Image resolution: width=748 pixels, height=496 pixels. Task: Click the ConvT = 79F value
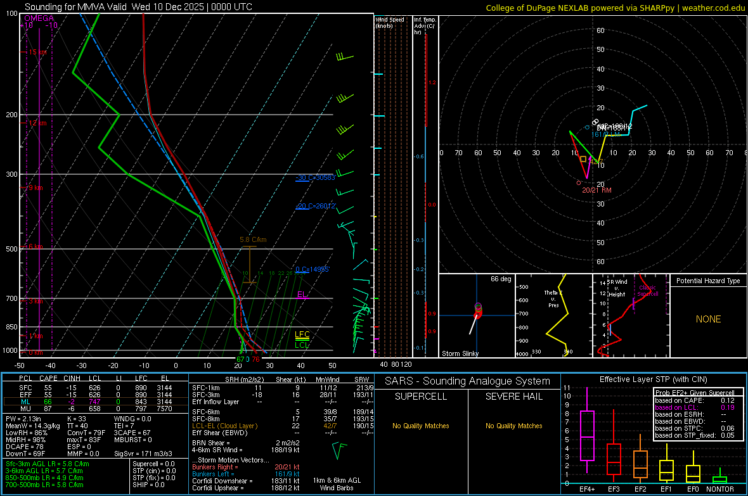click(86, 433)
